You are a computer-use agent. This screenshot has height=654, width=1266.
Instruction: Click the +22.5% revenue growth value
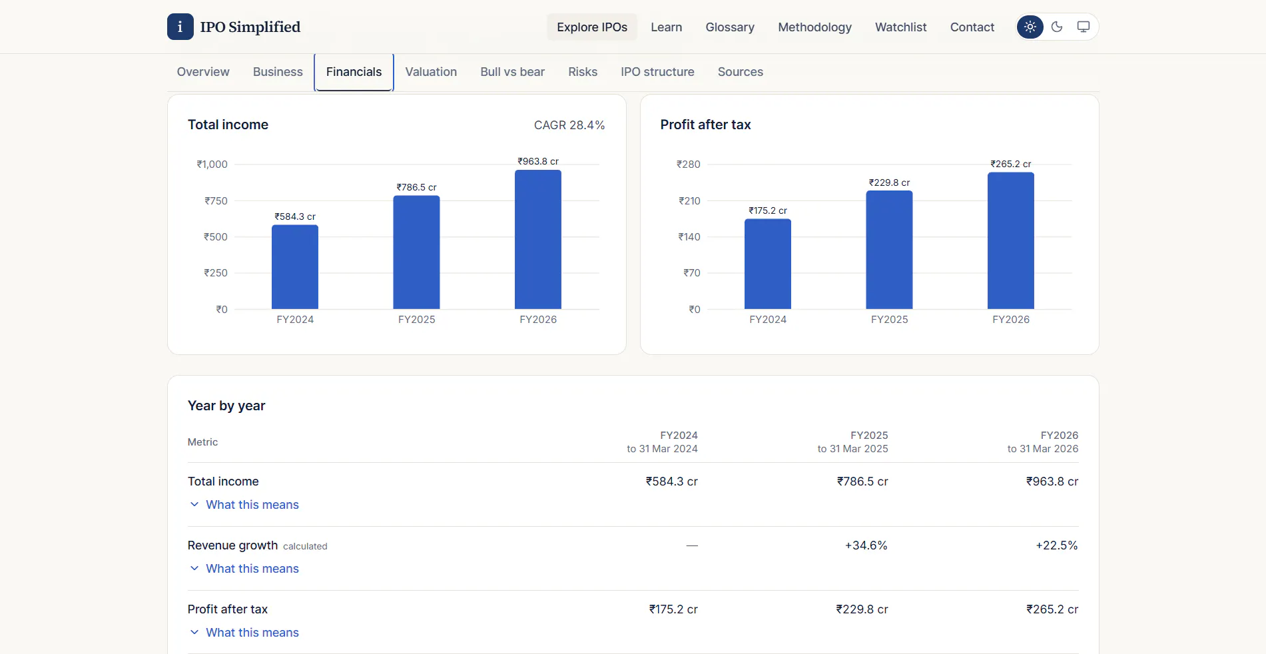pyautogui.click(x=1057, y=545)
